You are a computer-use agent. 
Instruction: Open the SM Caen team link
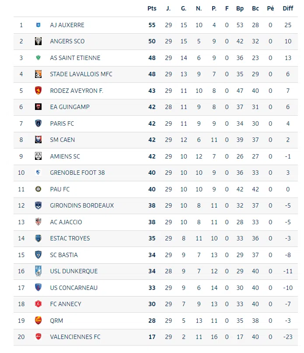tap(62, 140)
